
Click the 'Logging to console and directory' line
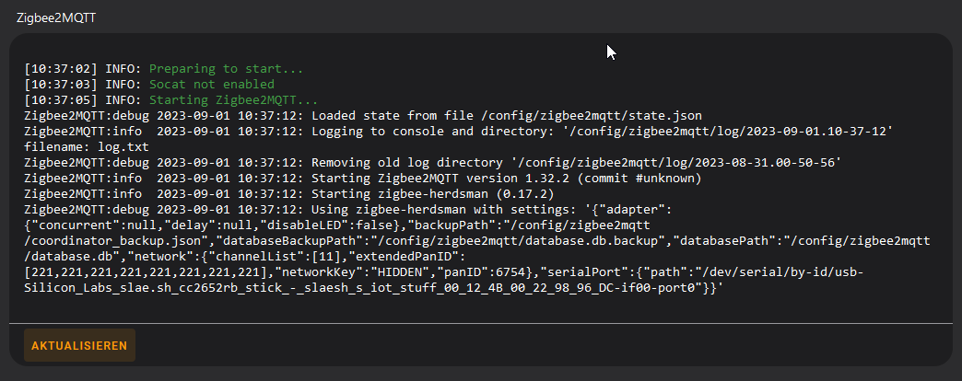point(459,131)
